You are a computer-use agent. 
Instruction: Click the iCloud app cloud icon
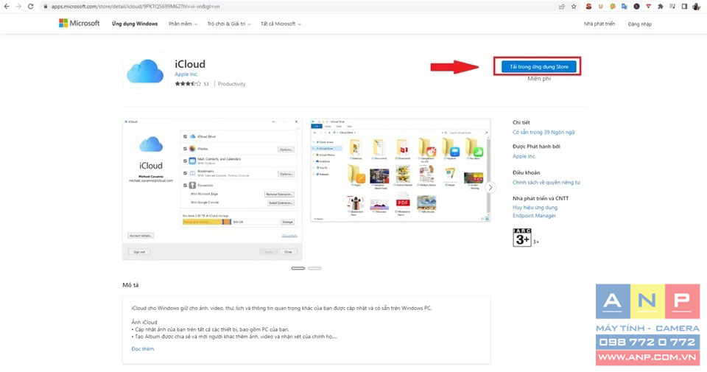coord(145,71)
